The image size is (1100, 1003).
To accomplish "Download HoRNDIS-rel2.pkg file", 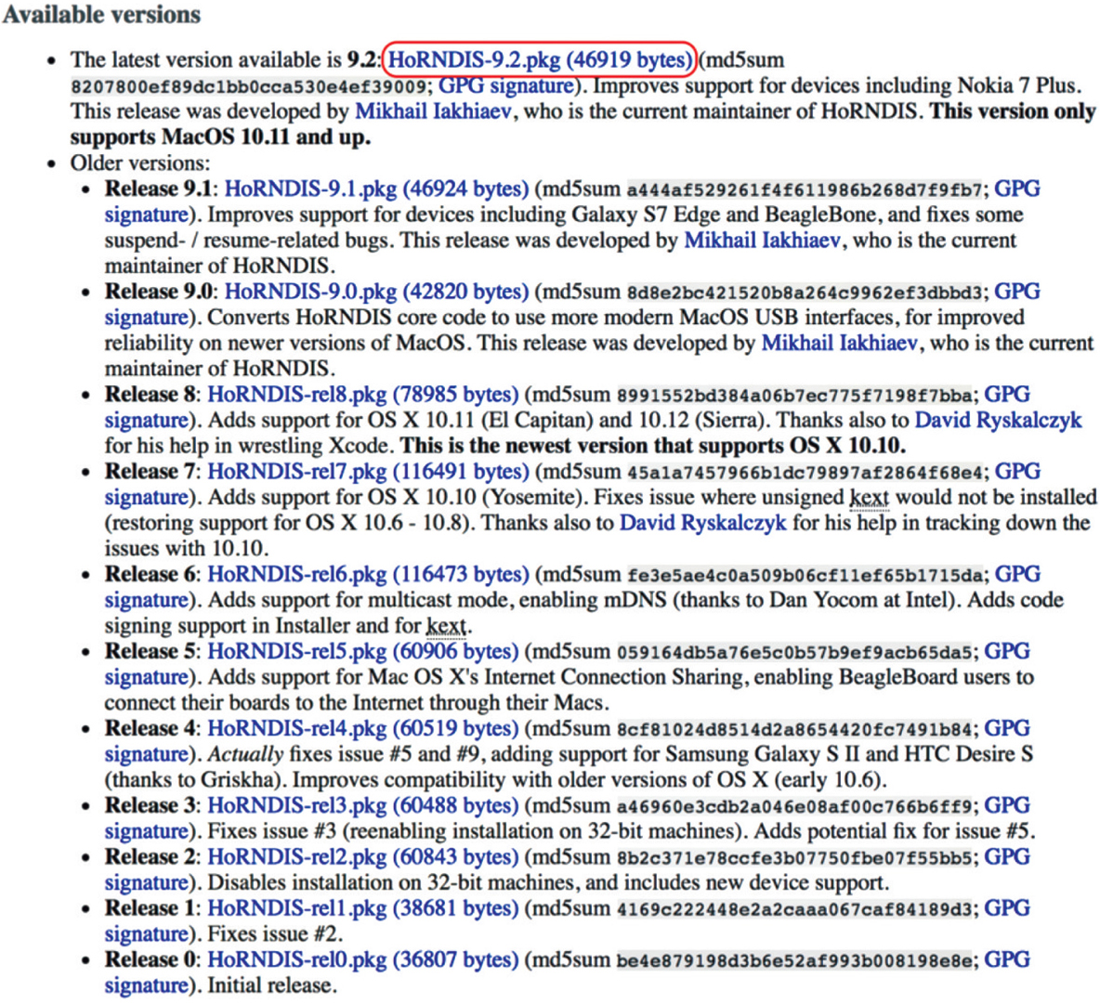I will 362,857.
